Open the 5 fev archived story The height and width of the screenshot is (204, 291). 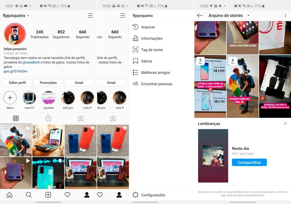point(210,86)
